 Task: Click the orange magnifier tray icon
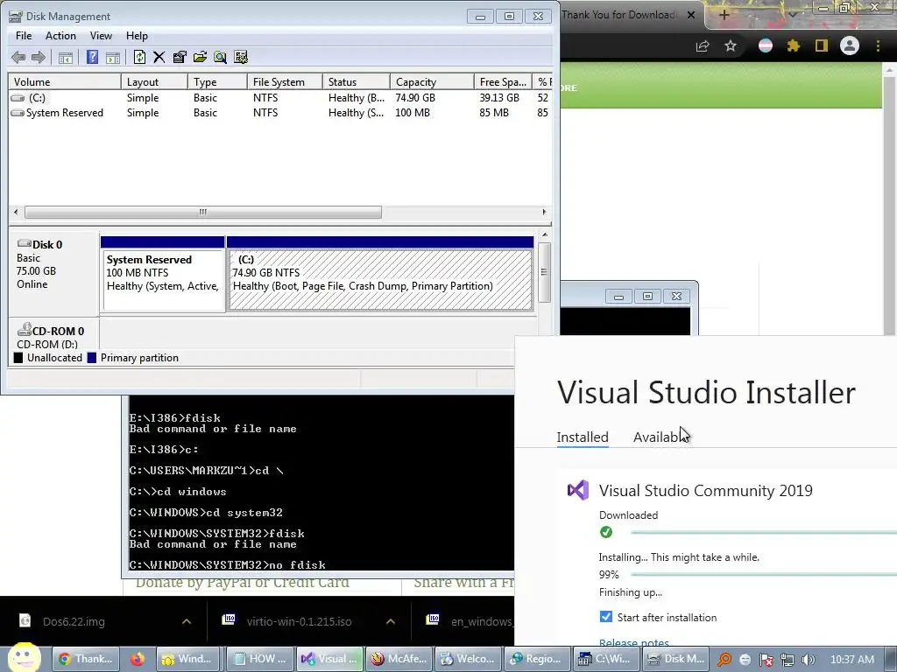click(724, 660)
